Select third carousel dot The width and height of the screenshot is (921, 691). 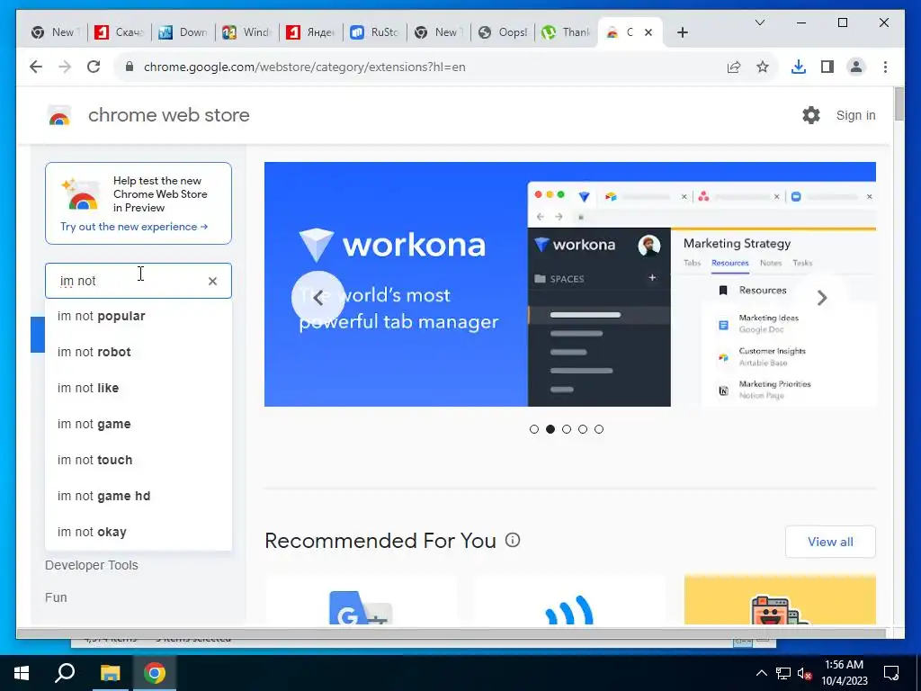click(567, 429)
